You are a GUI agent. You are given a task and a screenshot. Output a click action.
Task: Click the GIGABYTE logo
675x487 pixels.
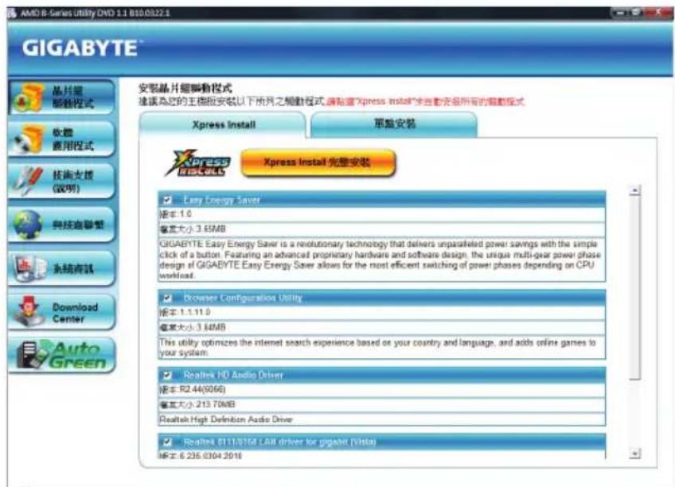[x=82, y=45]
